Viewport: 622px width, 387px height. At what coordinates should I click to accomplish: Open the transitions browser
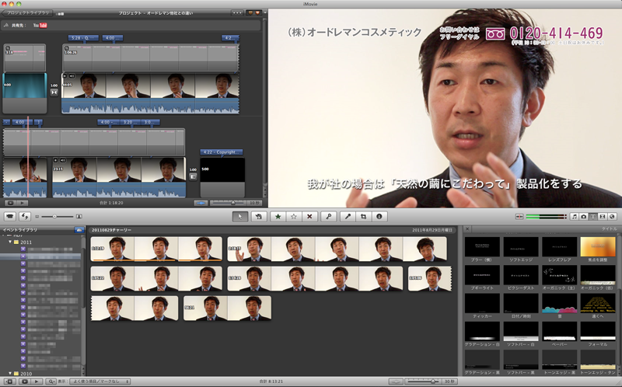[603, 217]
